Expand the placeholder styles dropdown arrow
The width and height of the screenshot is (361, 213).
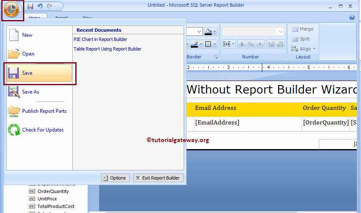[x=233, y=44]
